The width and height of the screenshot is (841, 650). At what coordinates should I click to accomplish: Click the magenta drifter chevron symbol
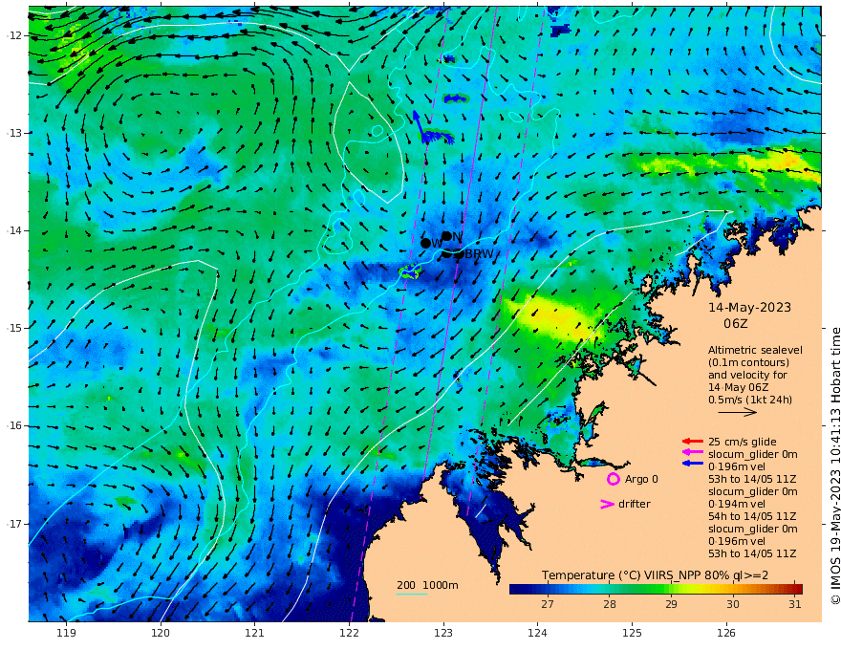click(x=607, y=504)
